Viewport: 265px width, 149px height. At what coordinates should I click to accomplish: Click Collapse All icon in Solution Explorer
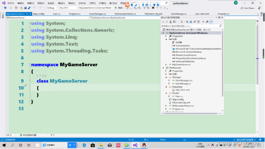pyautogui.click(x=195, y=22)
